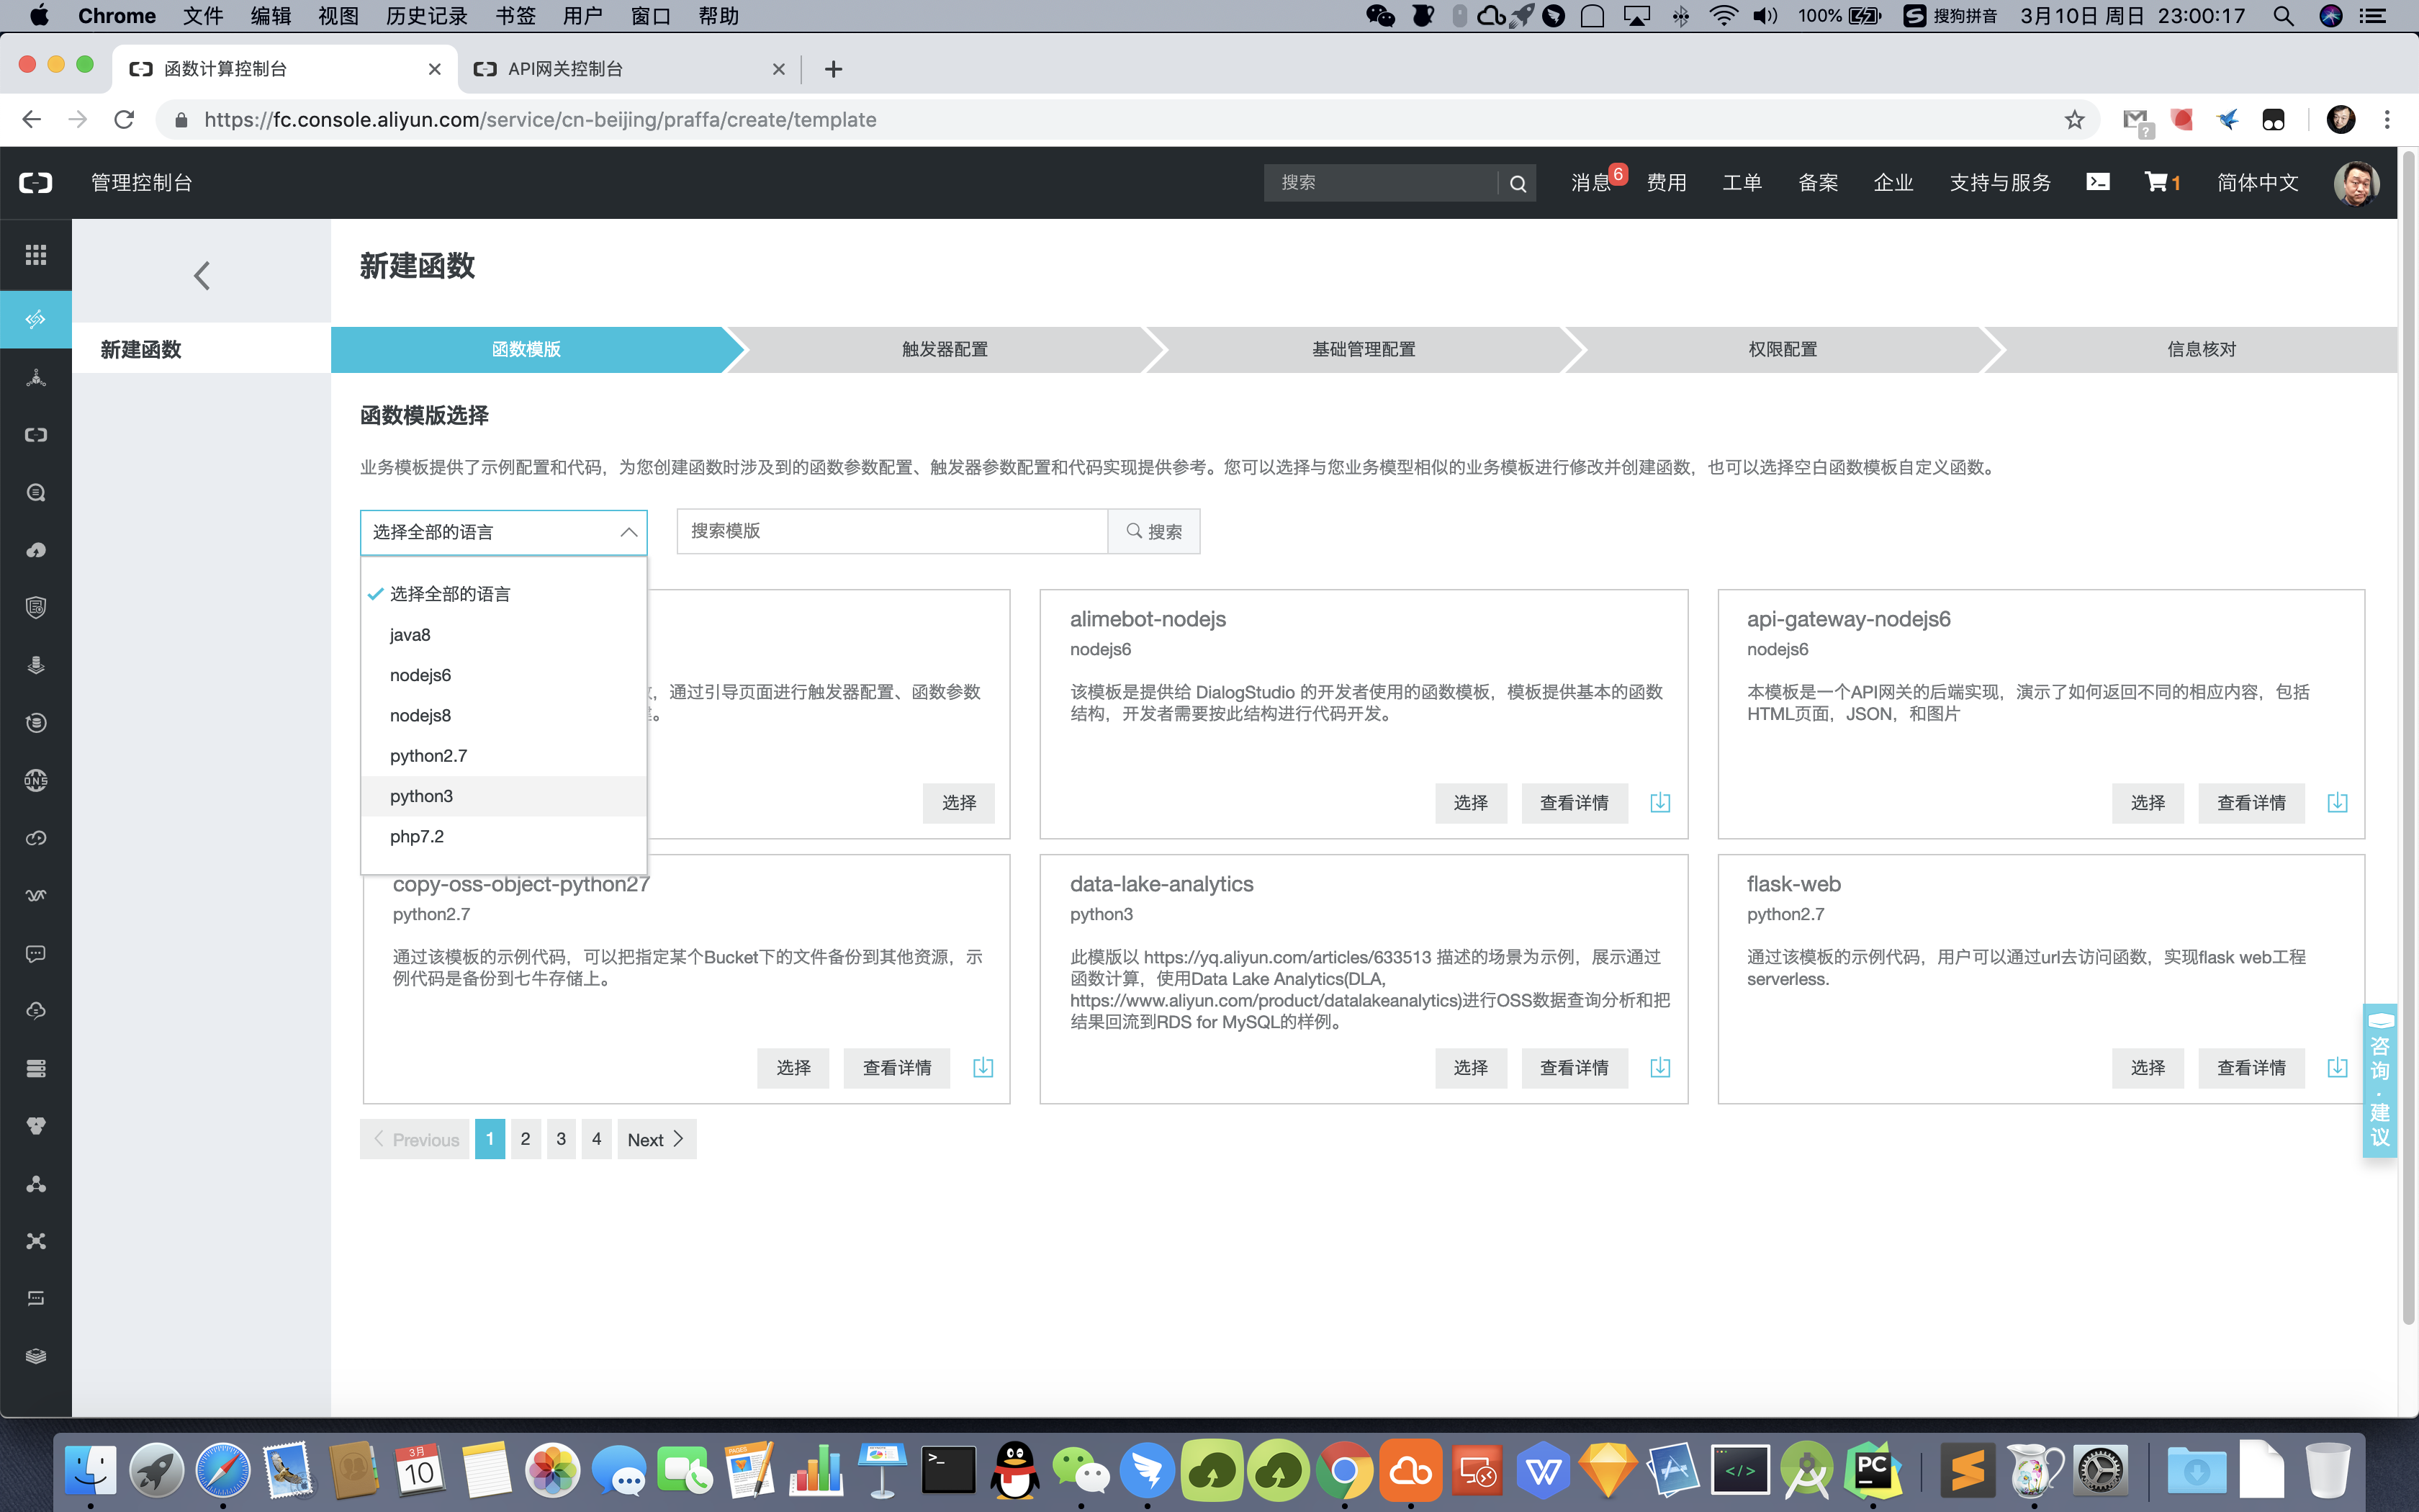The width and height of the screenshot is (2419, 1512).
Task: Click the 函数模版 wizard step
Action: tap(526, 349)
